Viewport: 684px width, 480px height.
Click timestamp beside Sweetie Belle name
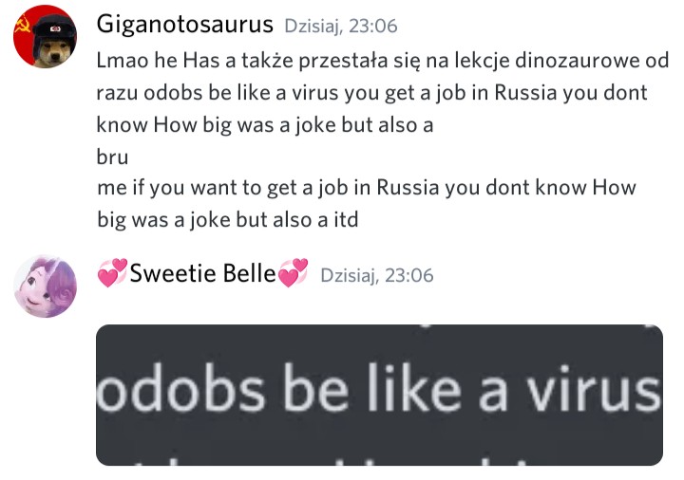[x=377, y=276]
